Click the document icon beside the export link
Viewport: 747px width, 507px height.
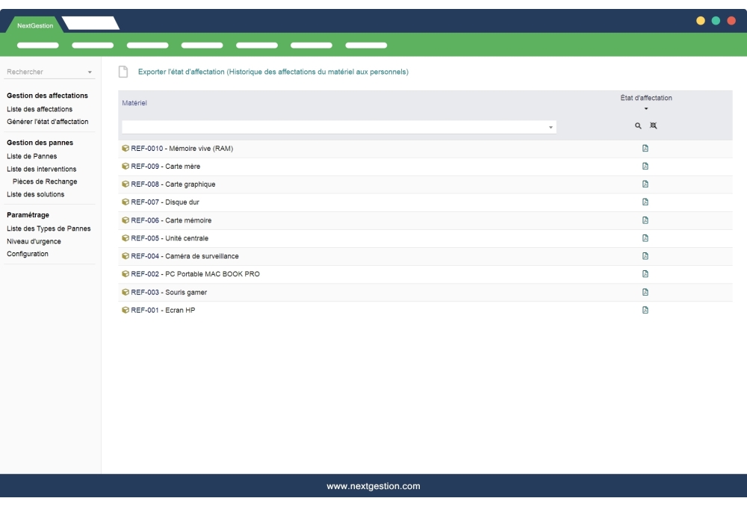click(x=123, y=72)
